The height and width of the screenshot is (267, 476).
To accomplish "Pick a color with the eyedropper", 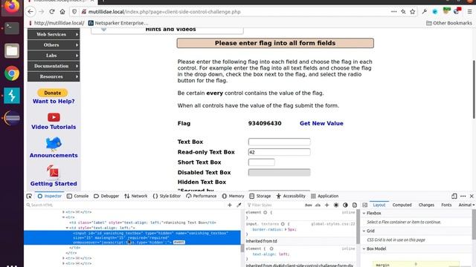I will coord(239,205).
